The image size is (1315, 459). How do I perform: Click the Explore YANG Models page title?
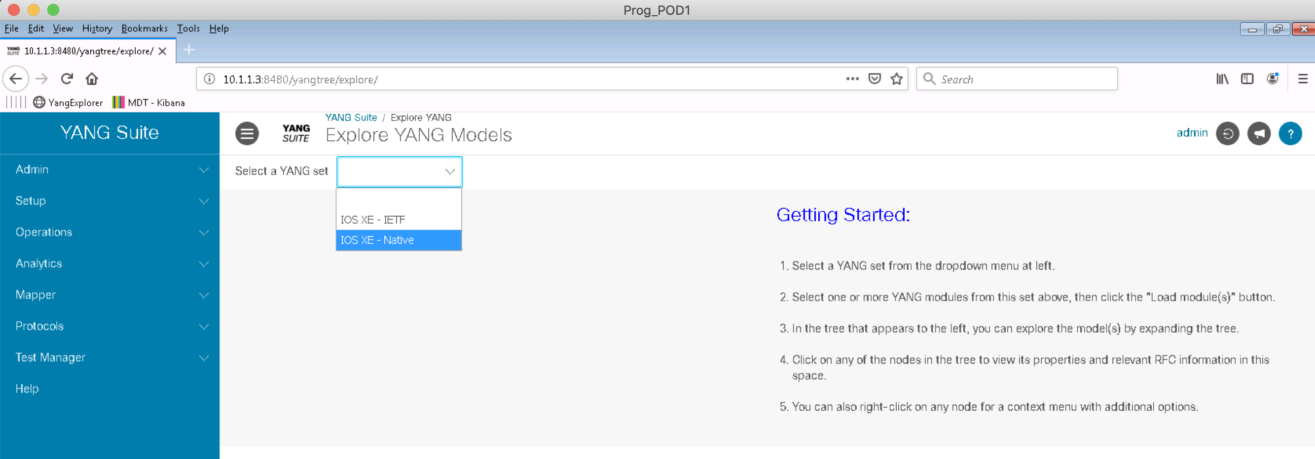pyautogui.click(x=419, y=135)
